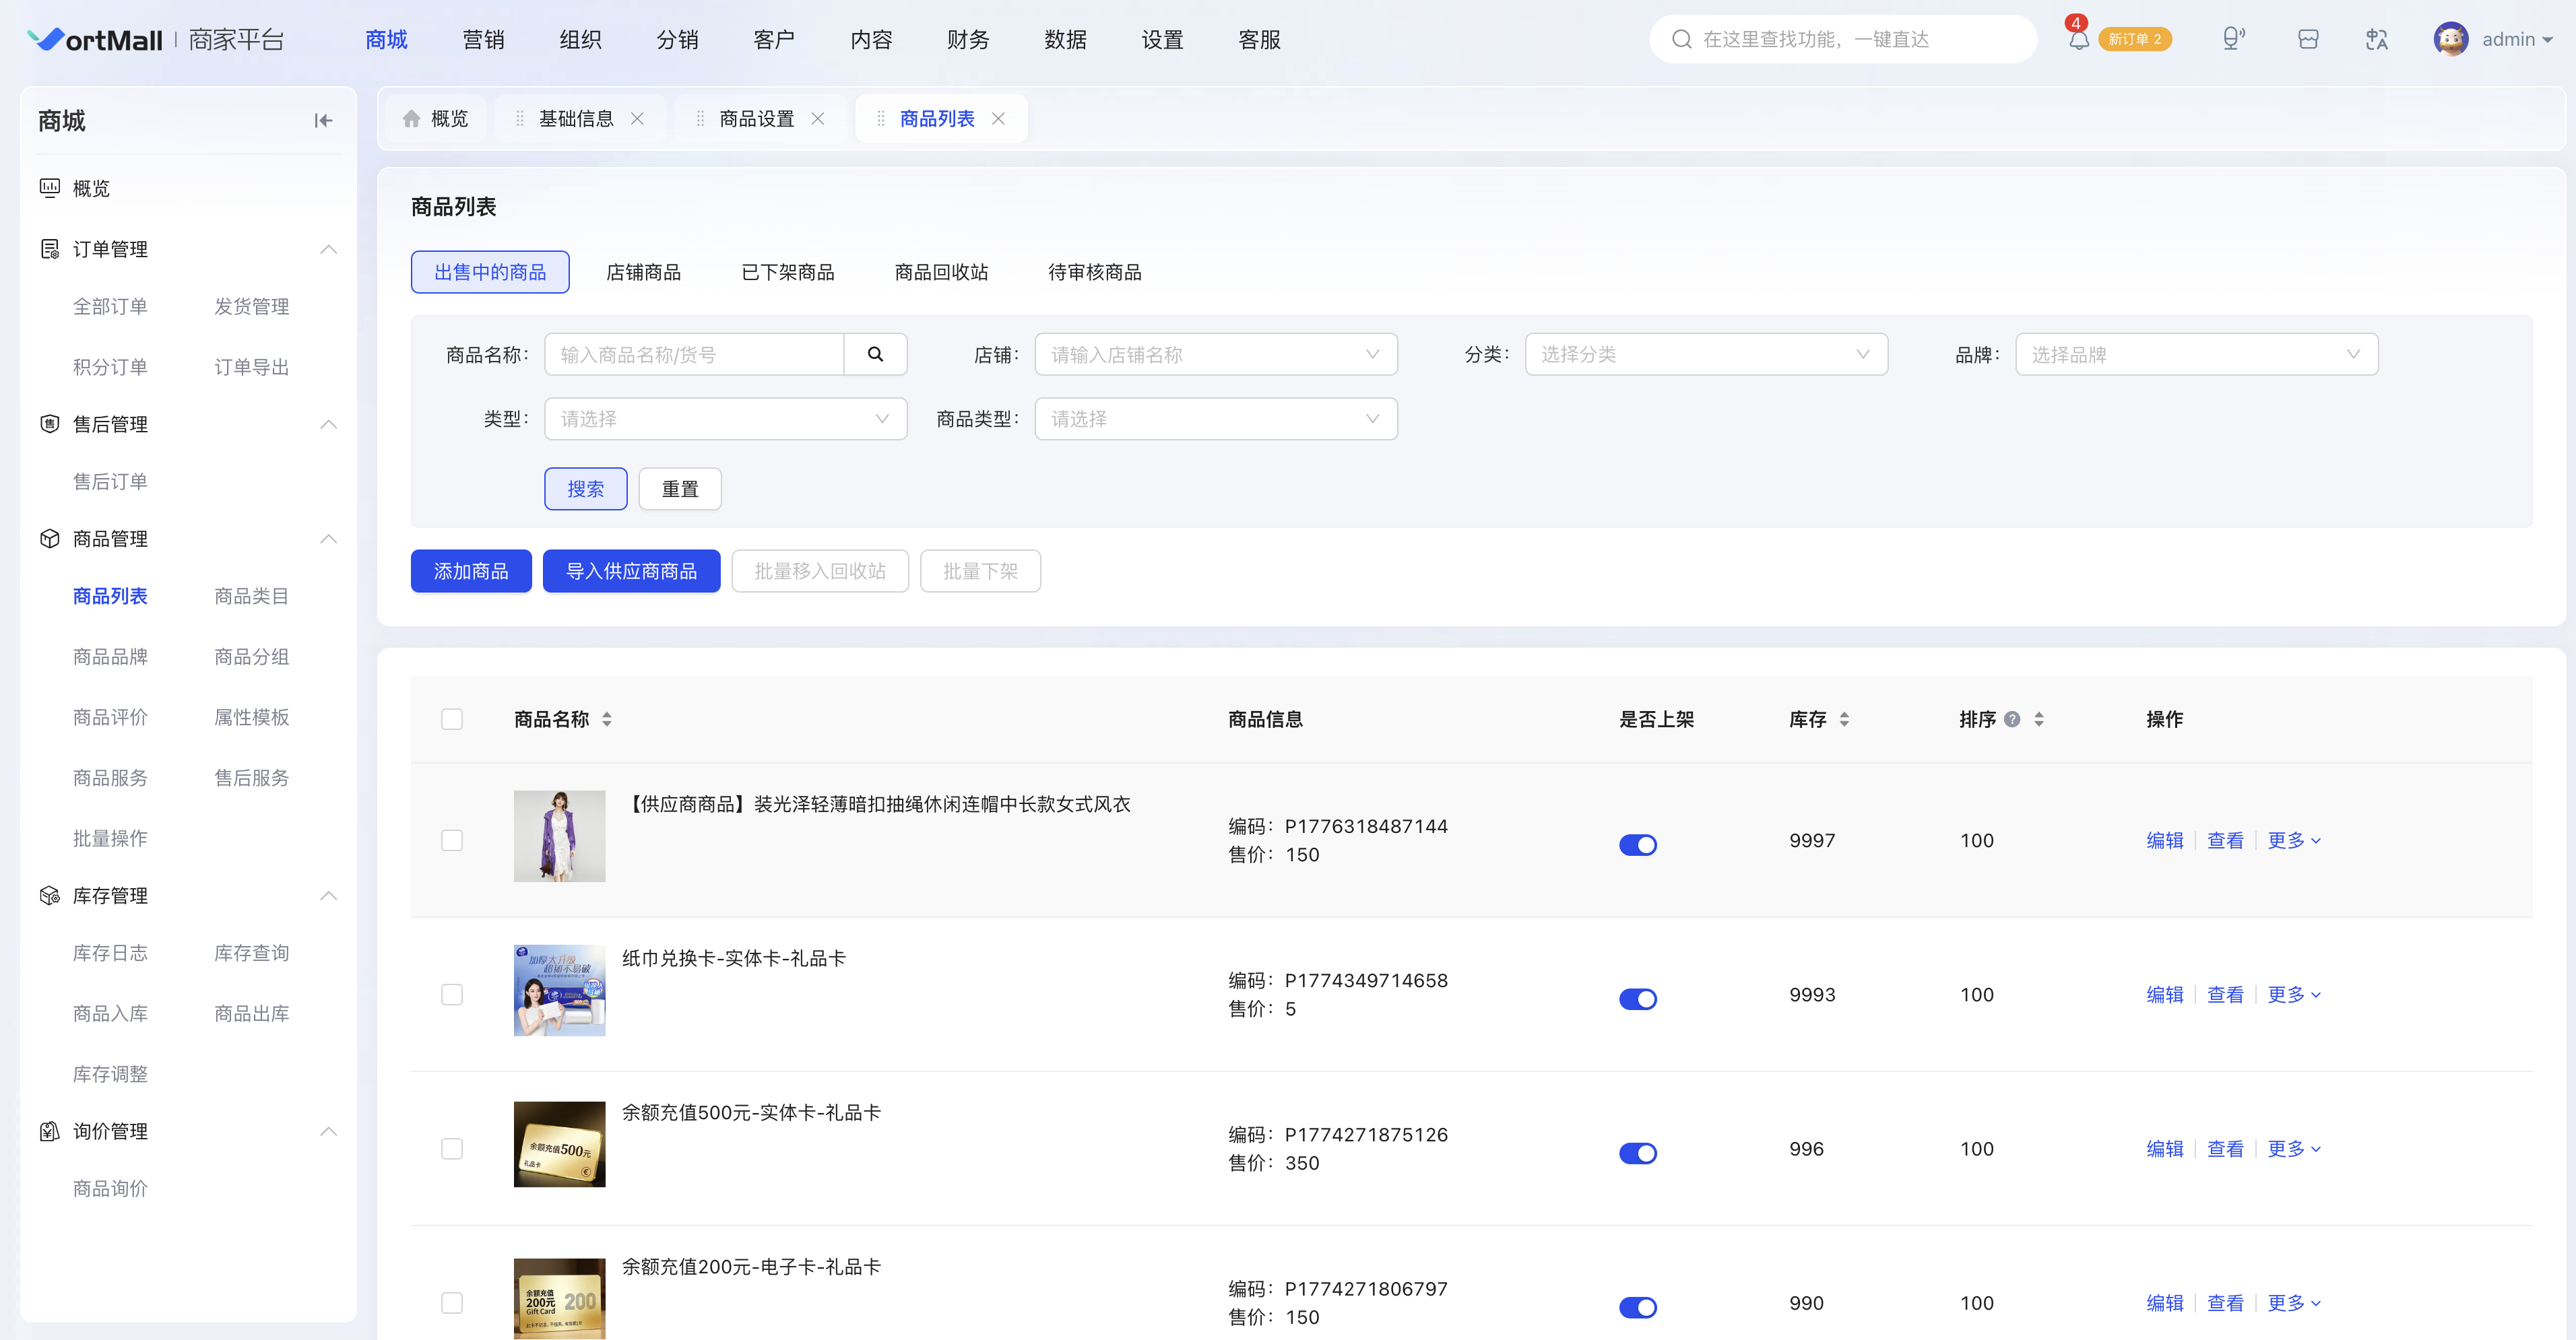Click the language translation icon

click(2377, 40)
